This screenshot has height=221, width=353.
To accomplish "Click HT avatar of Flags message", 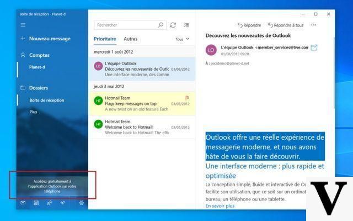I will click(98, 101).
